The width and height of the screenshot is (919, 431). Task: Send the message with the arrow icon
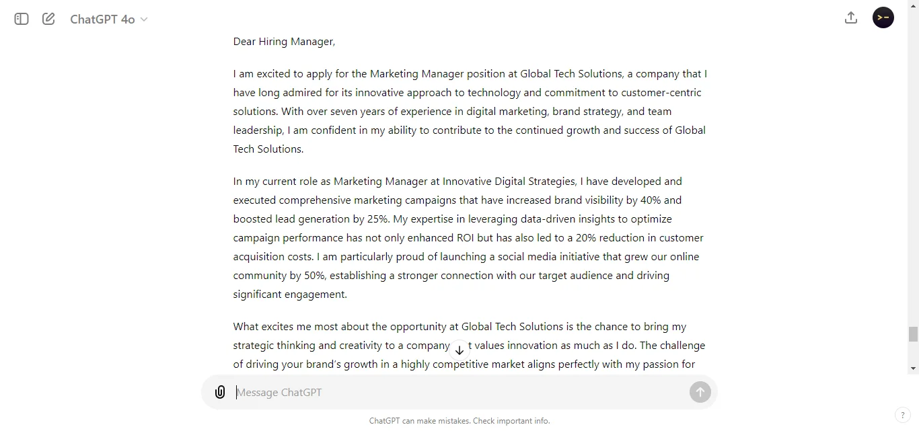tap(700, 392)
